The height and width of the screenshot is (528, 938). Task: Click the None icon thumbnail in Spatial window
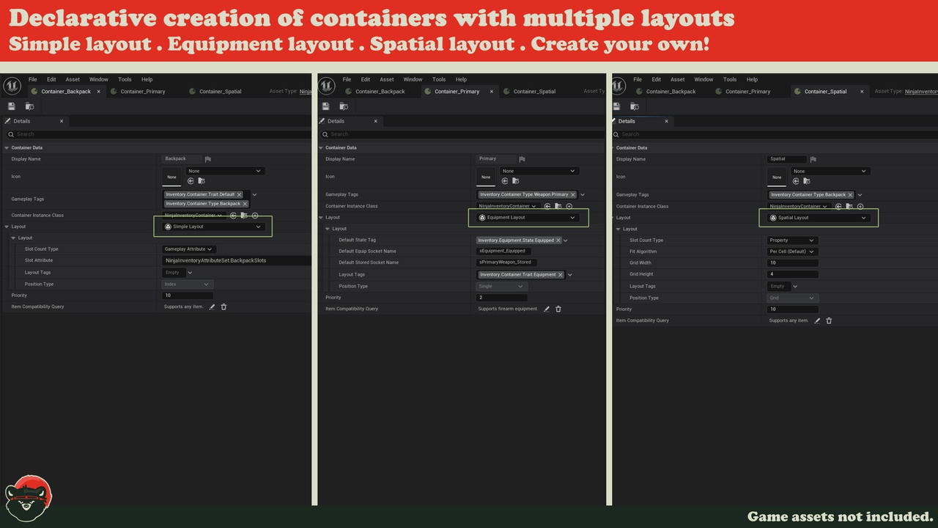777,177
